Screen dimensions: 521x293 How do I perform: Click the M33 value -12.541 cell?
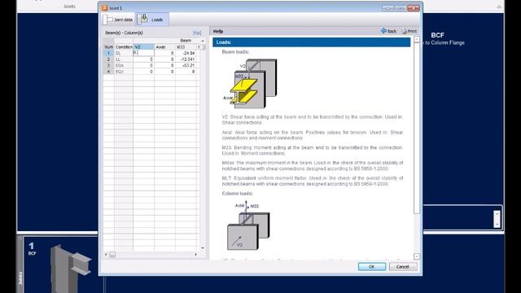[186, 59]
